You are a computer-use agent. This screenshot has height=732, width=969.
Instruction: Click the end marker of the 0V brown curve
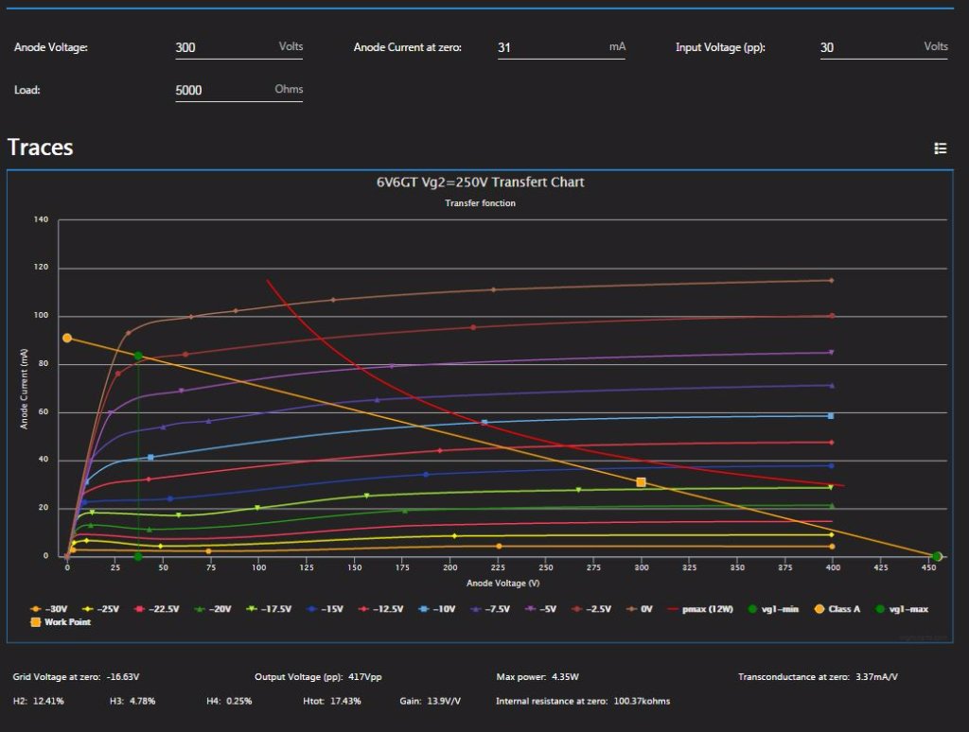831,280
